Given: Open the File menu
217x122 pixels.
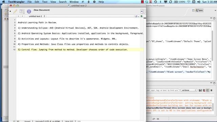Looking at the screenshot, I should pos(29,2).
